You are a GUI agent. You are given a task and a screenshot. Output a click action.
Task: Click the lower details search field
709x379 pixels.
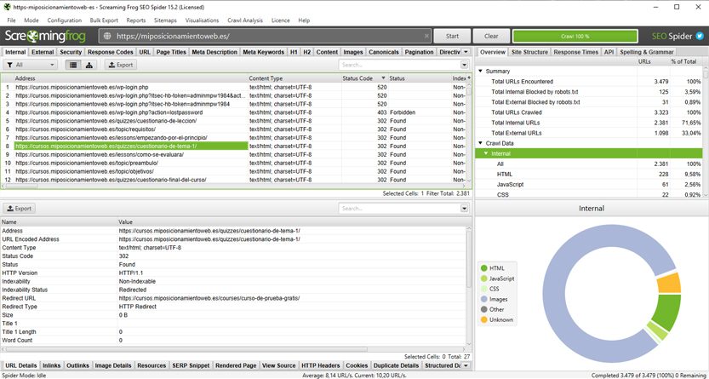399,209
